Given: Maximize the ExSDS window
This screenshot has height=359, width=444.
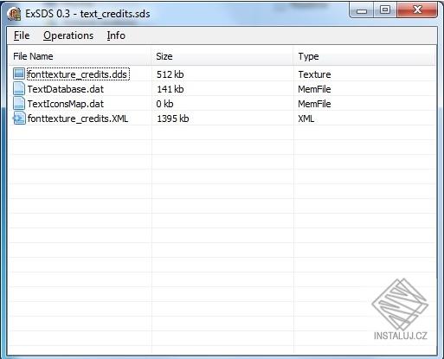Looking at the screenshot, I should coord(385,10).
